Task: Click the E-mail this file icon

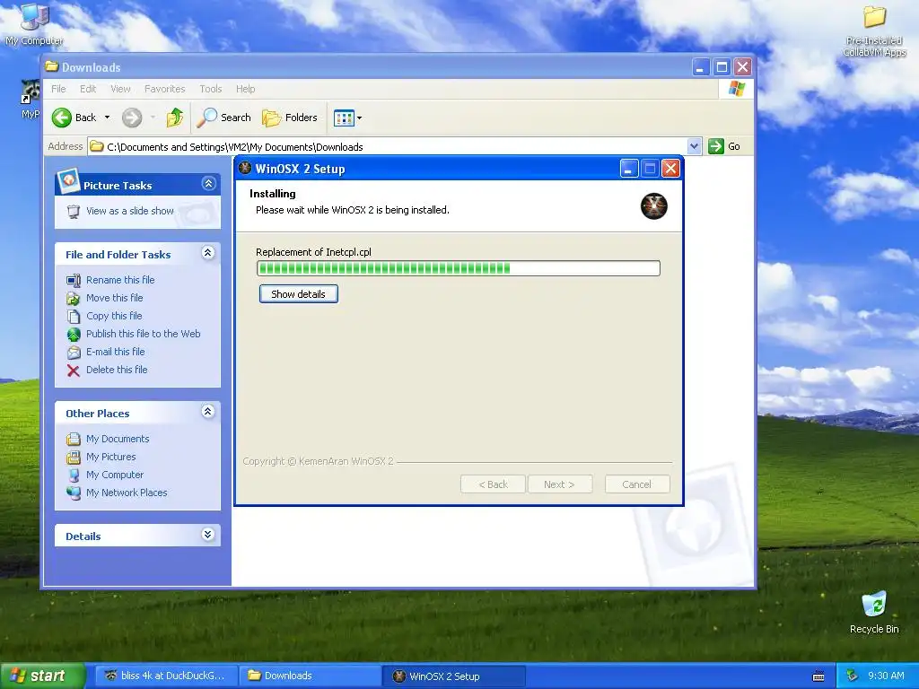Action: pos(74,352)
